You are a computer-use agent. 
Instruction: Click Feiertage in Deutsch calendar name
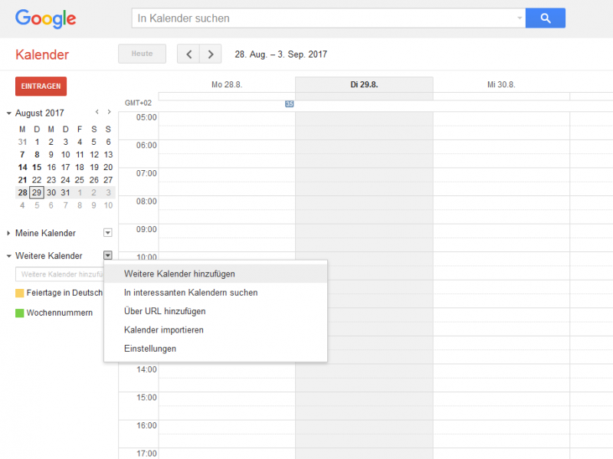pyautogui.click(x=64, y=293)
